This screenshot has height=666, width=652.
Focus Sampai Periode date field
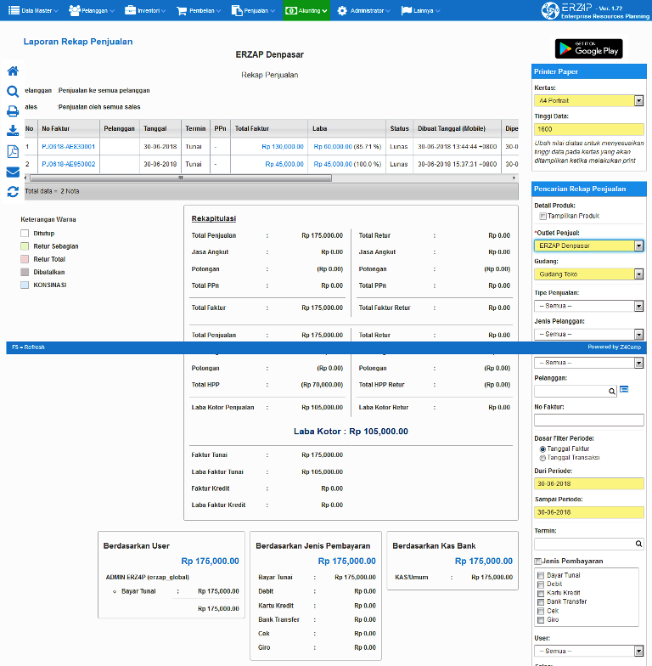coord(589,512)
